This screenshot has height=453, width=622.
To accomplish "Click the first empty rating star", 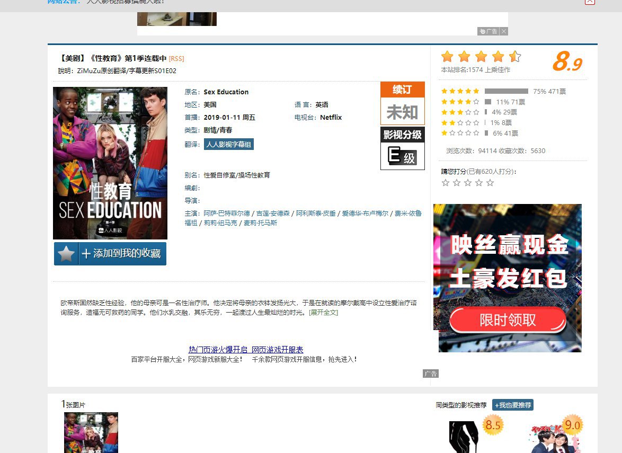I will [446, 183].
